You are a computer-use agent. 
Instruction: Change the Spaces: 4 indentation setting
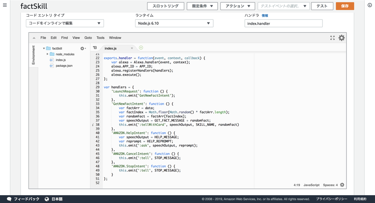[330, 185]
